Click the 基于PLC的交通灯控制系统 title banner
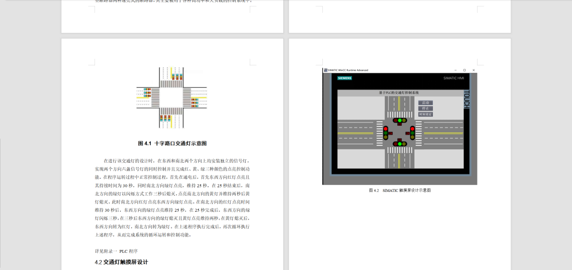Viewport: 572px width, 270px height. click(399, 92)
